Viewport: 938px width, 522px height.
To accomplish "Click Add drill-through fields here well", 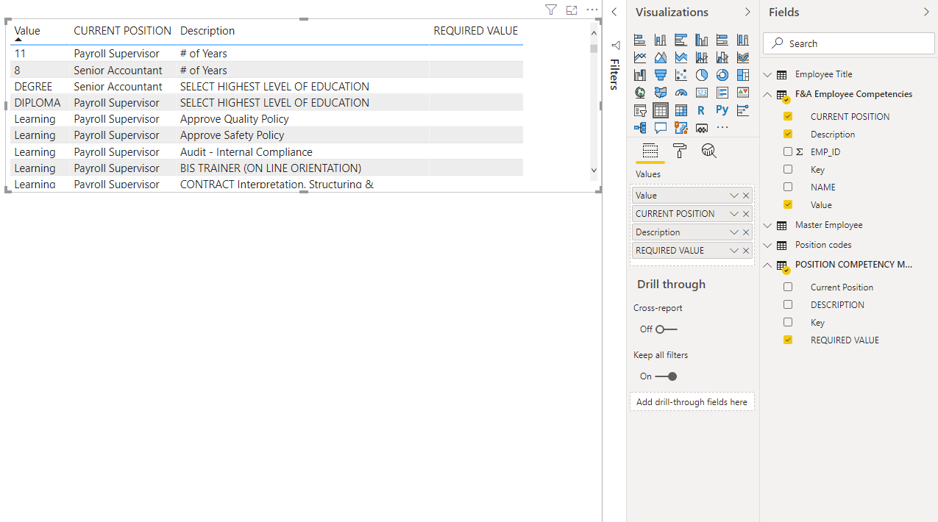I will (x=692, y=402).
